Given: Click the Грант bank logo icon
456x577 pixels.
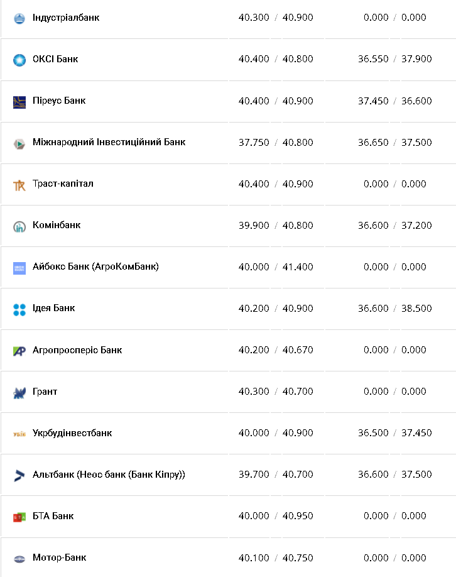Looking at the screenshot, I should [x=19, y=393].
